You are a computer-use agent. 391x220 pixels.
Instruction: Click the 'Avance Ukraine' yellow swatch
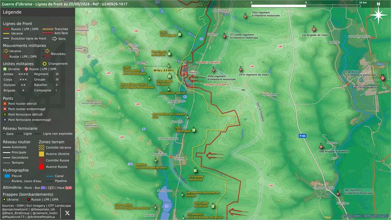coord(42,154)
